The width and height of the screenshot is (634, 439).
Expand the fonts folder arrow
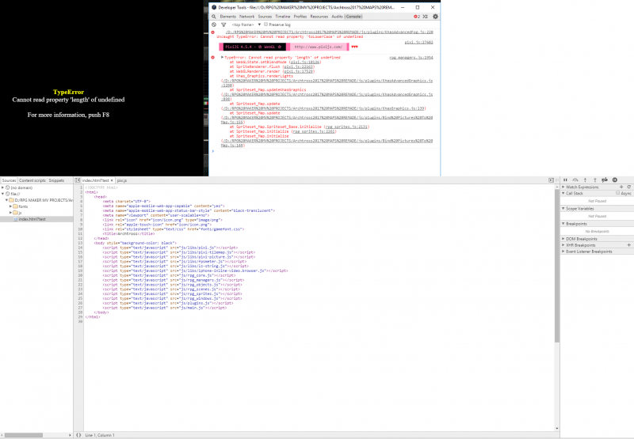click(x=10, y=206)
